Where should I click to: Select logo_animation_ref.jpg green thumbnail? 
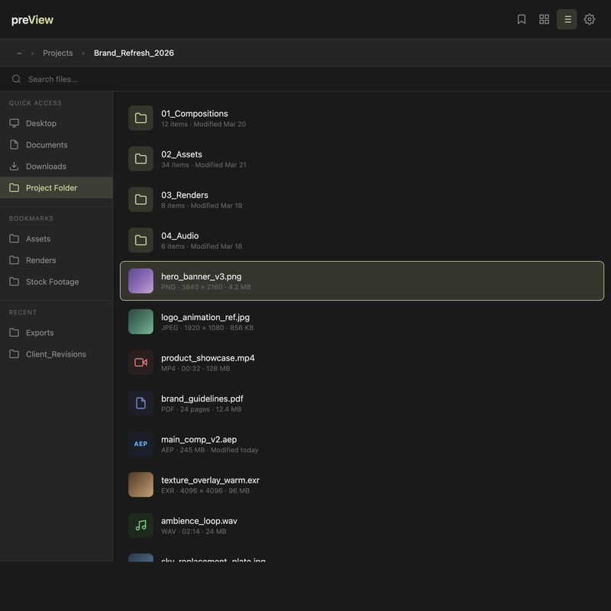(x=141, y=322)
